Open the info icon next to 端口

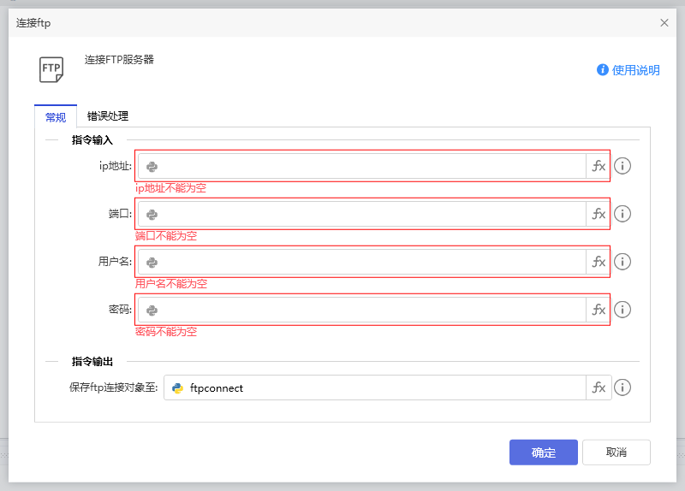click(x=622, y=214)
